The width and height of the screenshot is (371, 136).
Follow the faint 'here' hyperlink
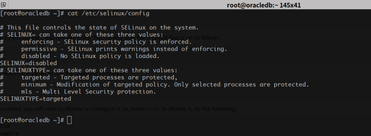click(153, 109)
